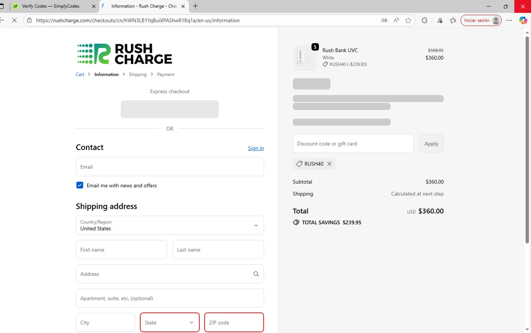Click the struck-through $599.95 price

click(x=436, y=51)
